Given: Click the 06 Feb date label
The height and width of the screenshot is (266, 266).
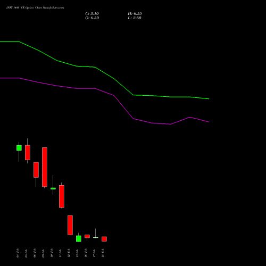Looking at the screenshot, I should (35, 253).
